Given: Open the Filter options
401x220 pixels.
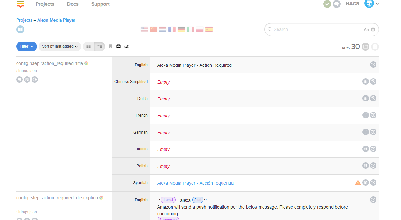Looking at the screenshot, I should point(26,46).
